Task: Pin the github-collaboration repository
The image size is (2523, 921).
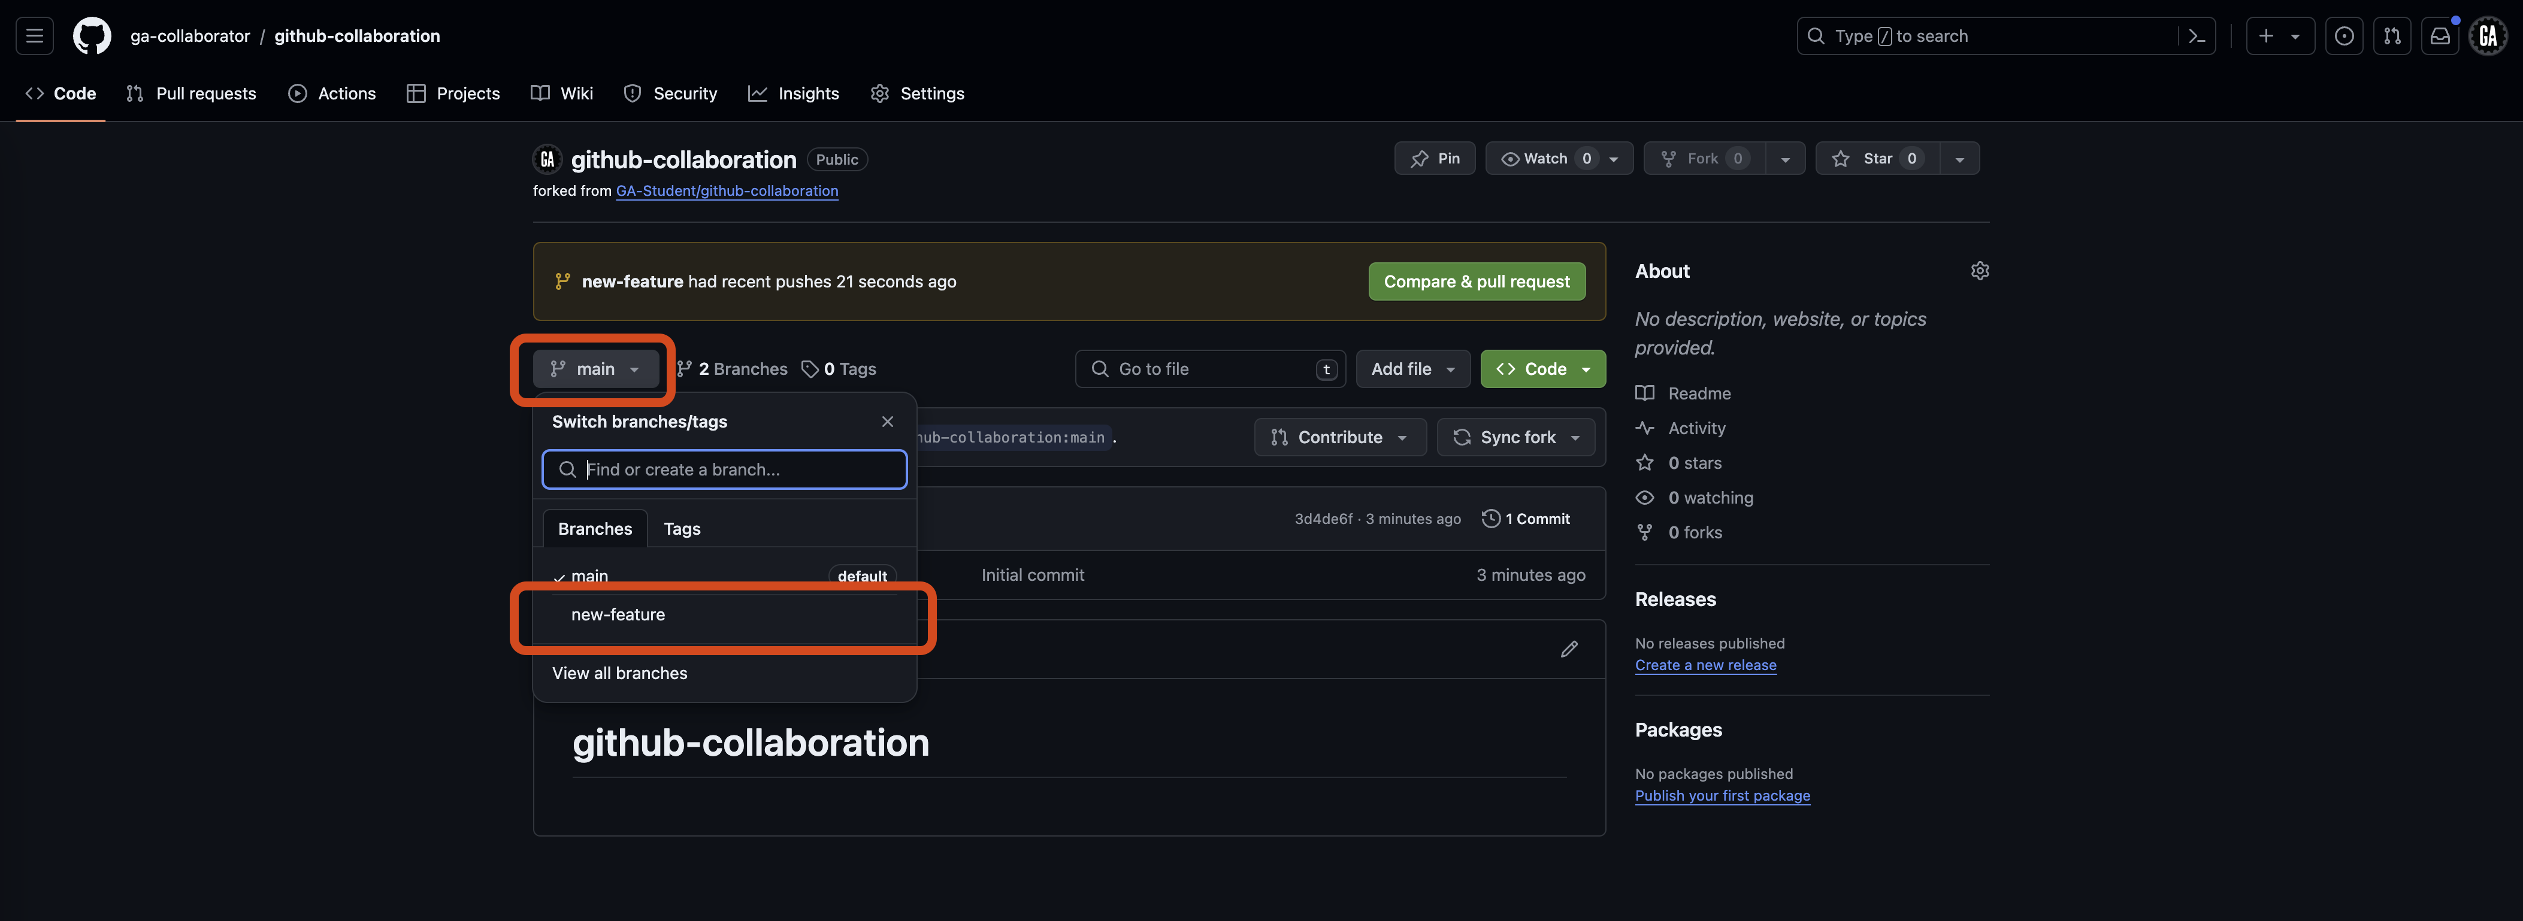Action: coord(1434,157)
